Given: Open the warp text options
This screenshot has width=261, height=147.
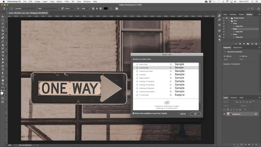Looking at the screenshot, I should 111,9.
